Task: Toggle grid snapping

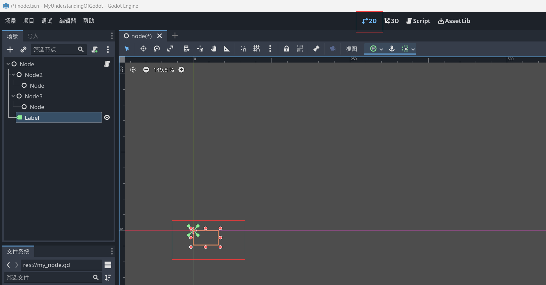Action: [x=257, y=49]
